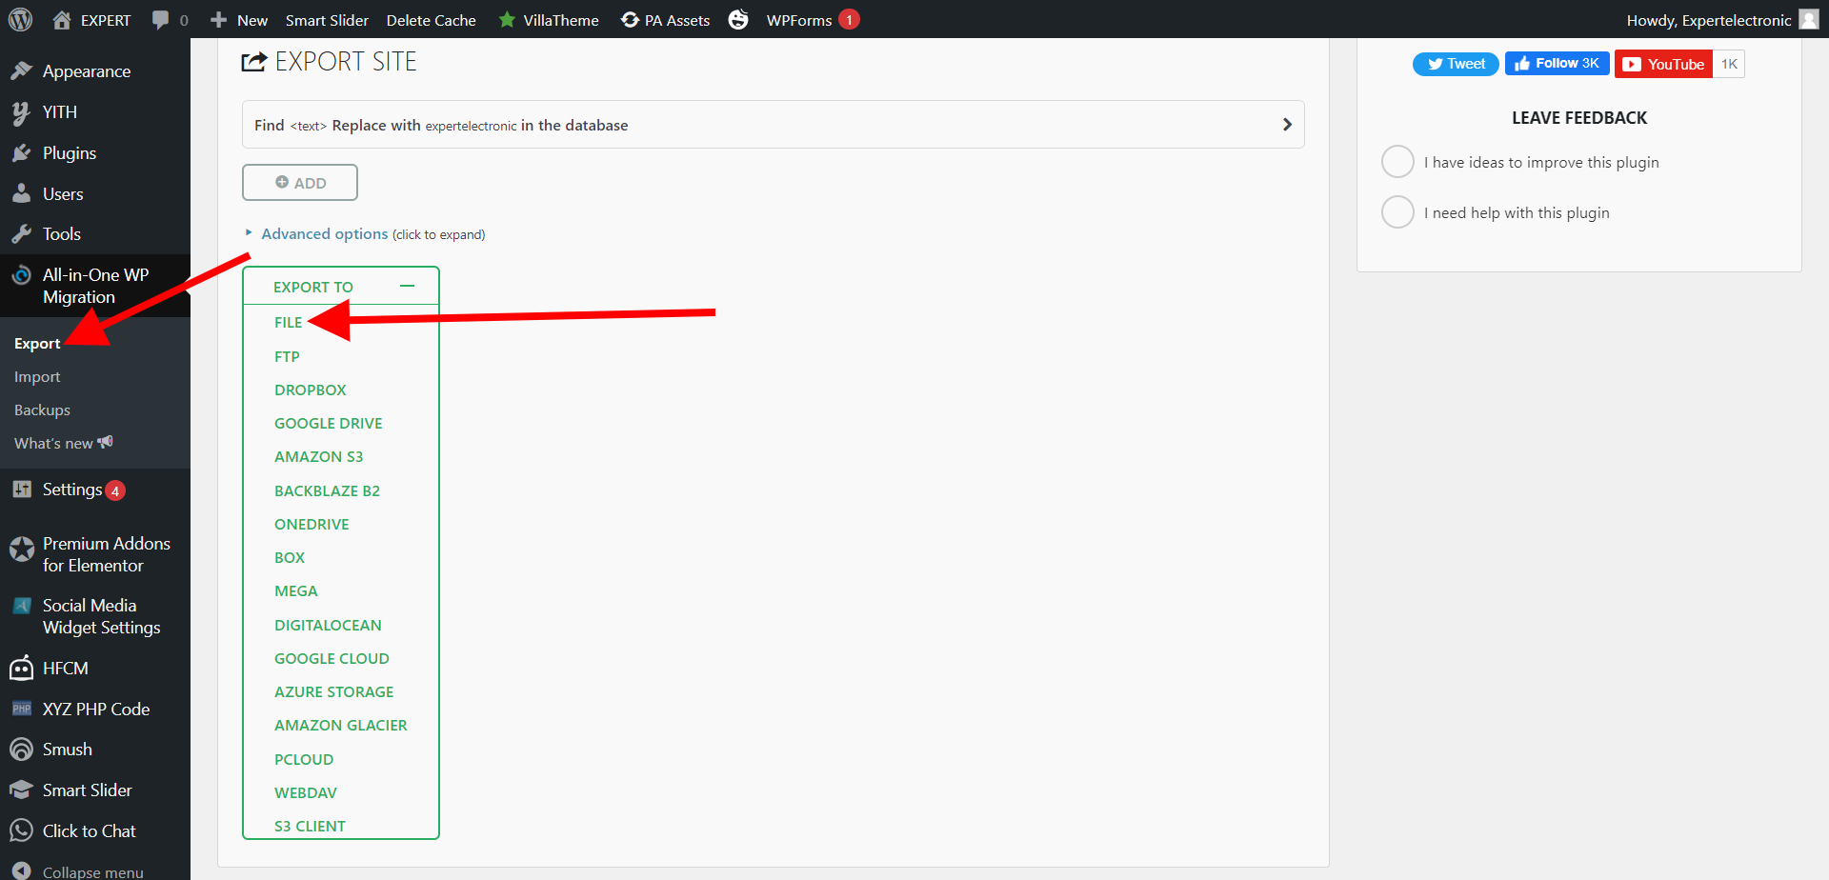
Task: Select GOOGLE DRIVE export option
Action: click(328, 424)
